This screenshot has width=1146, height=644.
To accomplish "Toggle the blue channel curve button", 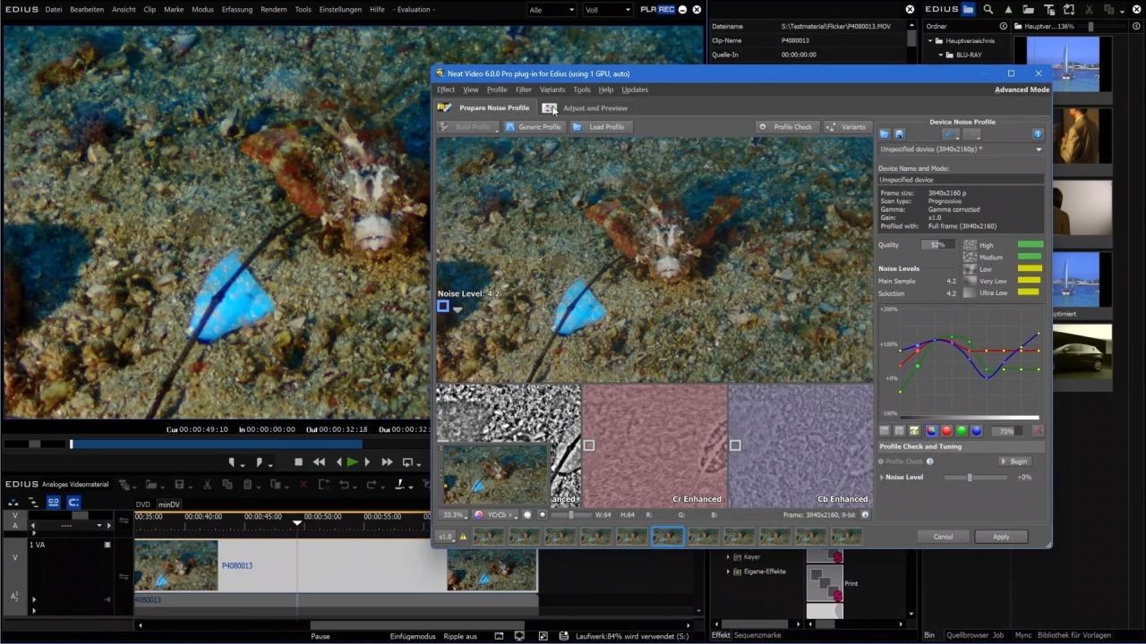I will point(977,431).
